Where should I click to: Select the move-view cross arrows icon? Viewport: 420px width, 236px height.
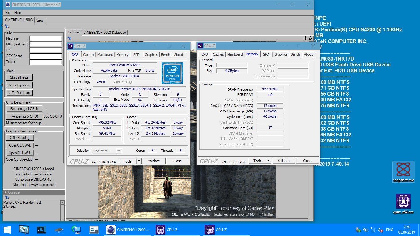pyautogui.click(x=305, y=38)
